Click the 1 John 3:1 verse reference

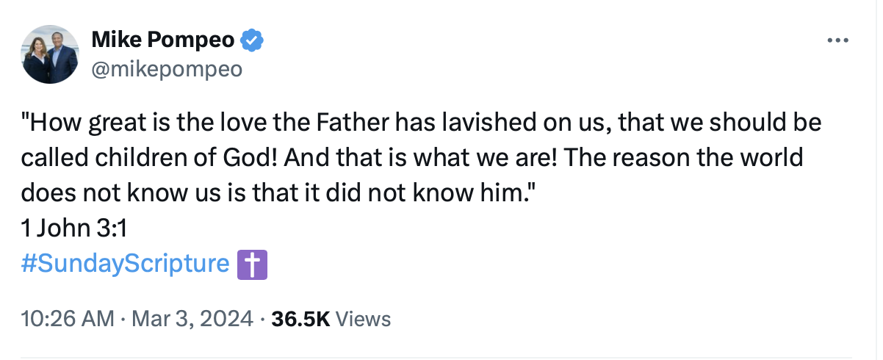click(74, 228)
